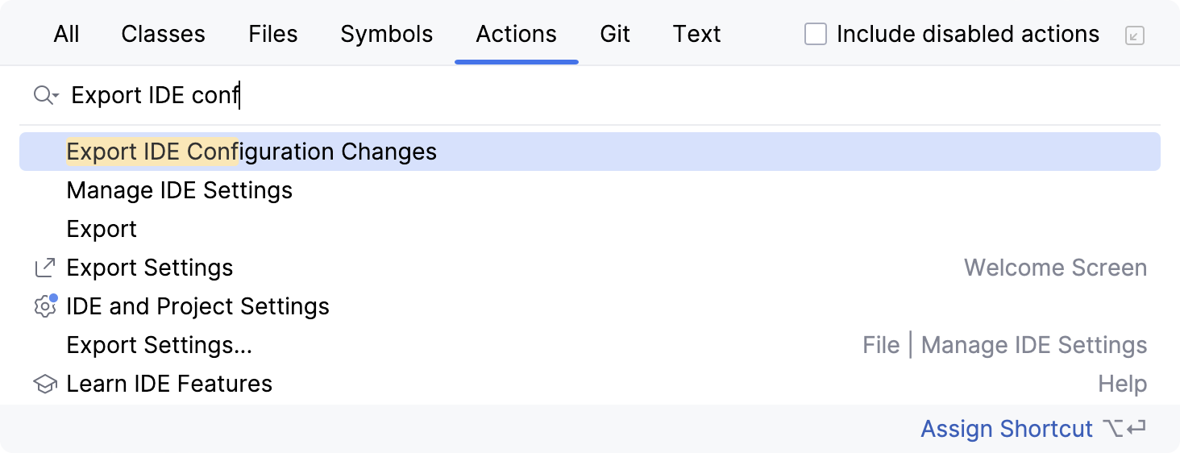The image size is (1180, 453).
Task: Go to the Symbols tab
Action: [x=386, y=35]
